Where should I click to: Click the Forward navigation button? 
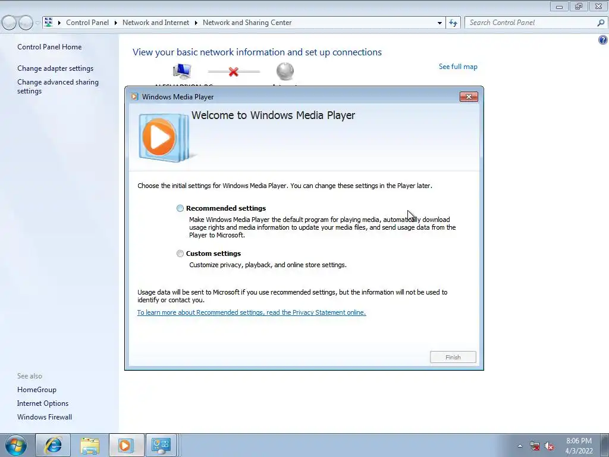[26, 23]
